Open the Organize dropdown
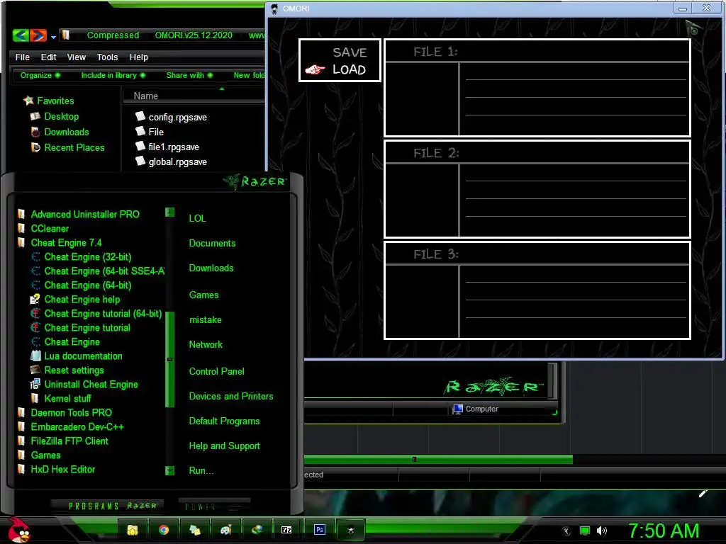The width and height of the screenshot is (726, 544). (40, 75)
